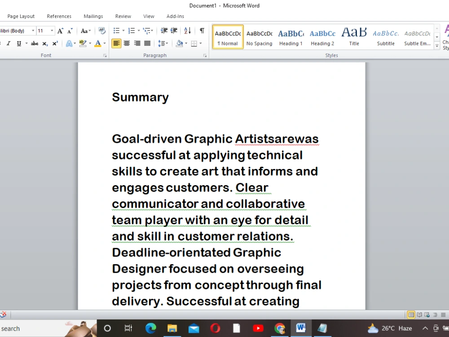Open Microsoft Edge from taskbar

click(x=150, y=328)
